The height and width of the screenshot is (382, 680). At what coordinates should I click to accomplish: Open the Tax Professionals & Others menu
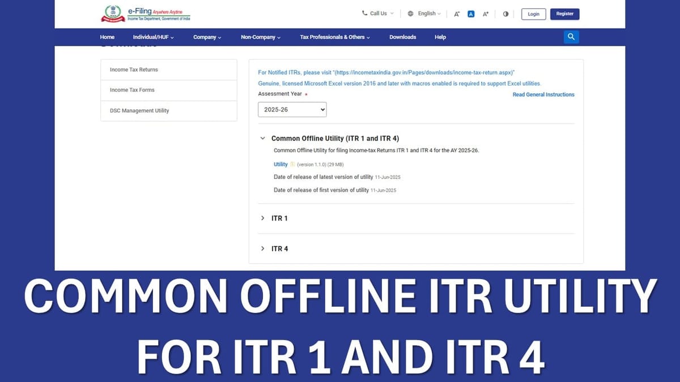pyautogui.click(x=334, y=37)
